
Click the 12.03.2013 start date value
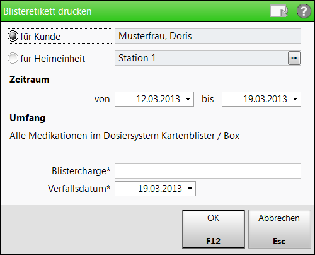tap(158, 99)
